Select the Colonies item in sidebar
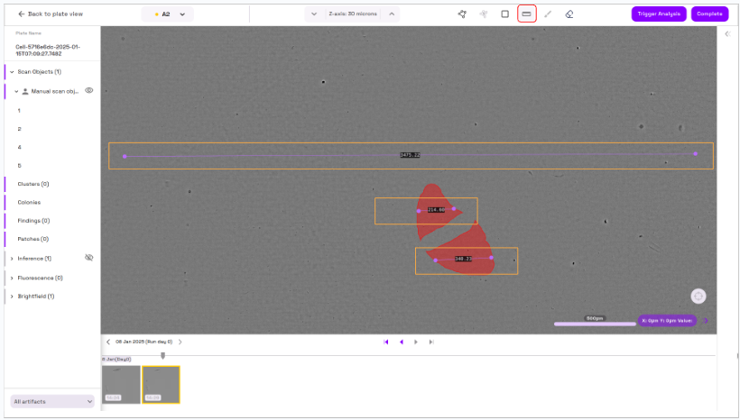740x420 pixels. [29, 202]
